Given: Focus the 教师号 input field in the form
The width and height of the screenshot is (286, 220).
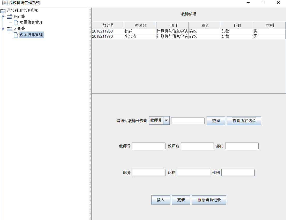Looking at the screenshot, I should click(149, 146).
